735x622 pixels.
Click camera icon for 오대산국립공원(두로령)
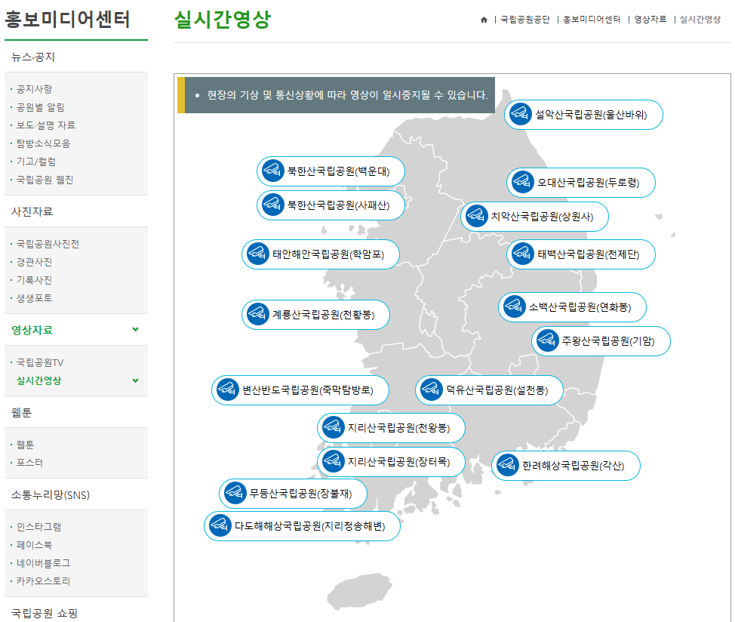522,183
